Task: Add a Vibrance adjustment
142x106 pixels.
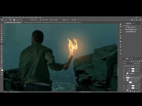Action: (135, 27)
